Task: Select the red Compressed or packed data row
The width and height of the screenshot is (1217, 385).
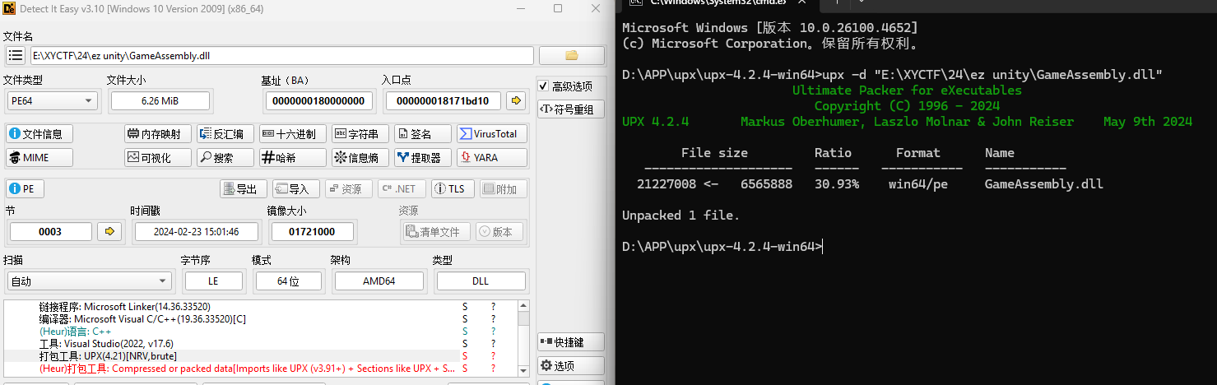Action: tap(262, 369)
